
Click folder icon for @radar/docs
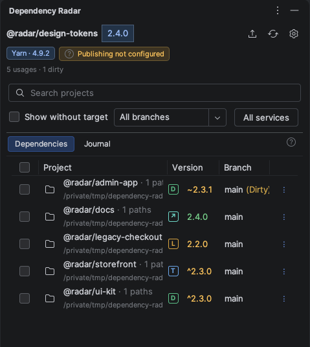point(50,217)
